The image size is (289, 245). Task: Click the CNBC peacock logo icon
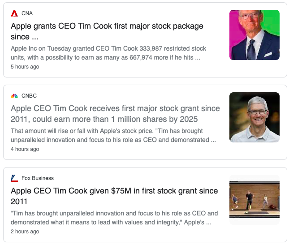(14, 96)
